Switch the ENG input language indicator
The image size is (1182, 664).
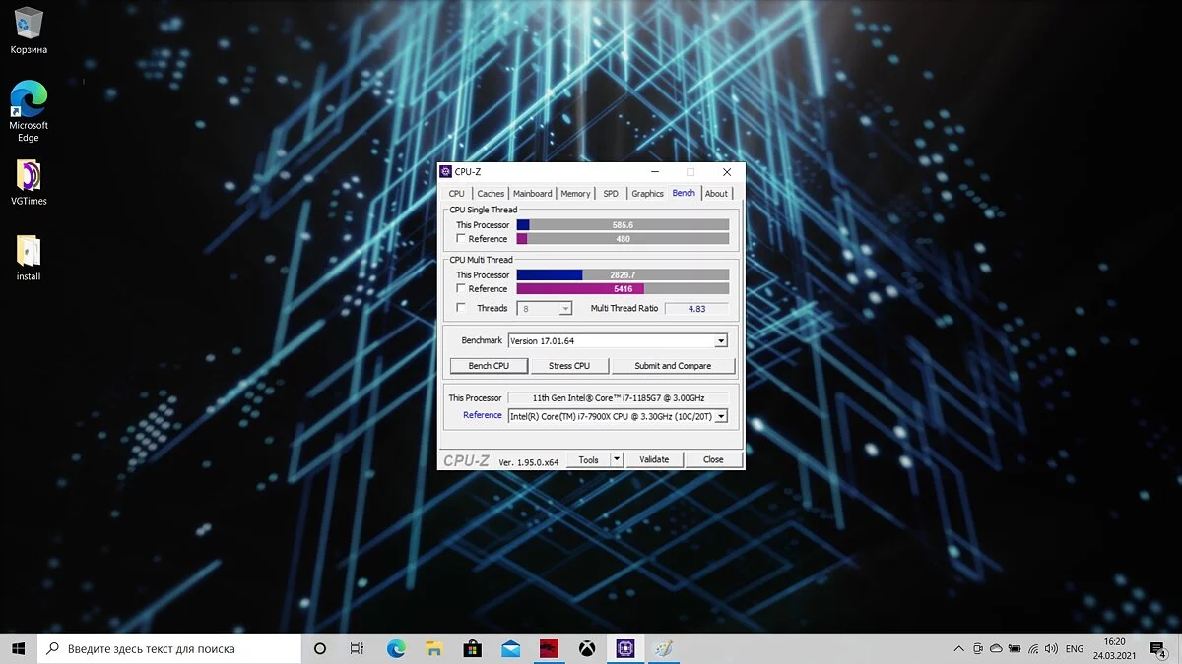coord(1075,649)
